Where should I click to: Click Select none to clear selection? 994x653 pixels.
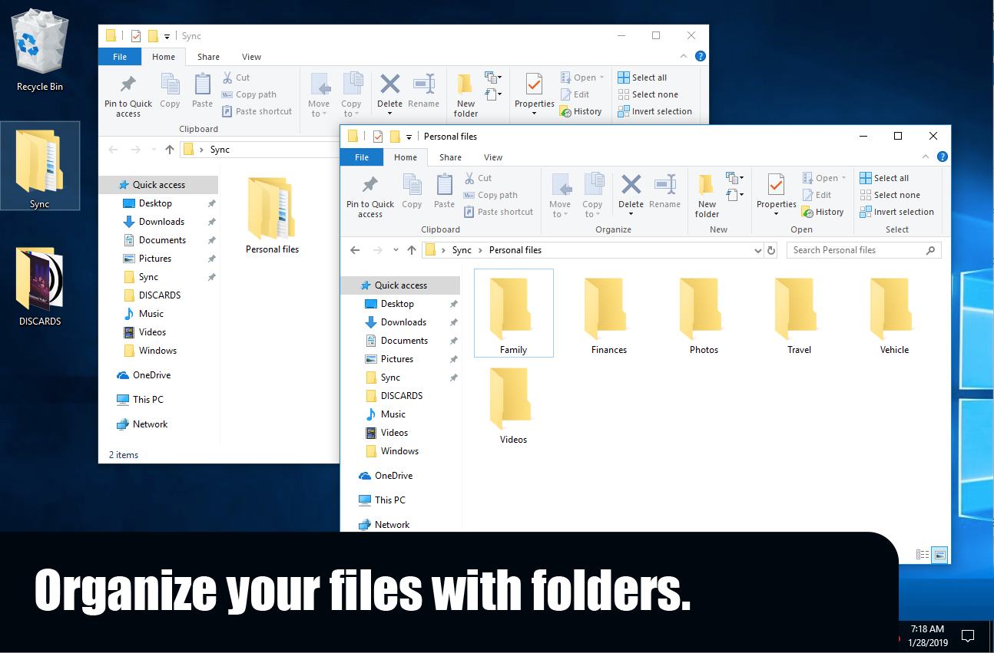coord(889,194)
